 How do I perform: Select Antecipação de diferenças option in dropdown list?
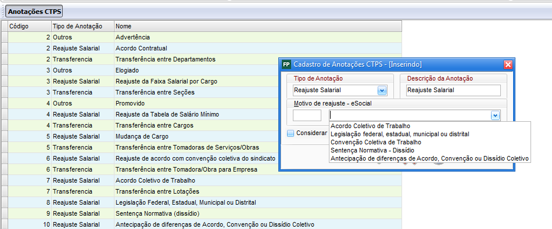pyautogui.click(x=429, y=158)
